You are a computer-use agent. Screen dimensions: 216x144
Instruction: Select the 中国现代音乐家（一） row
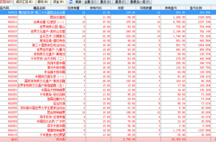click(108, 76)
